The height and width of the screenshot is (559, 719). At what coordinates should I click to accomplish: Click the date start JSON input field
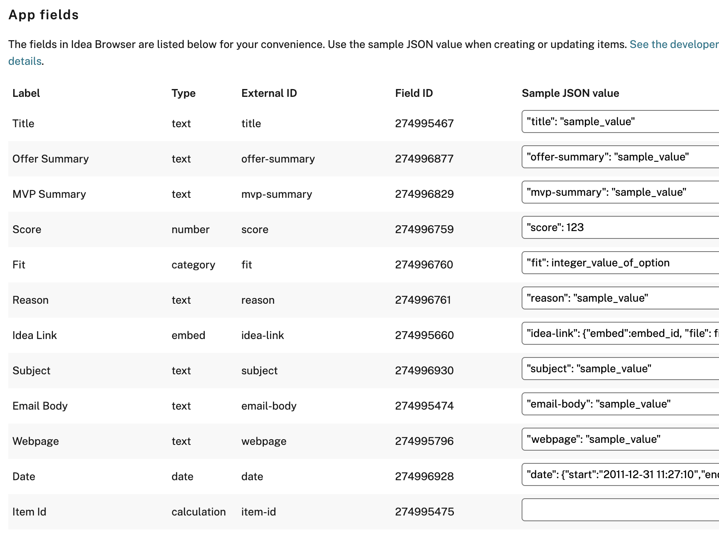click(620, 474)
